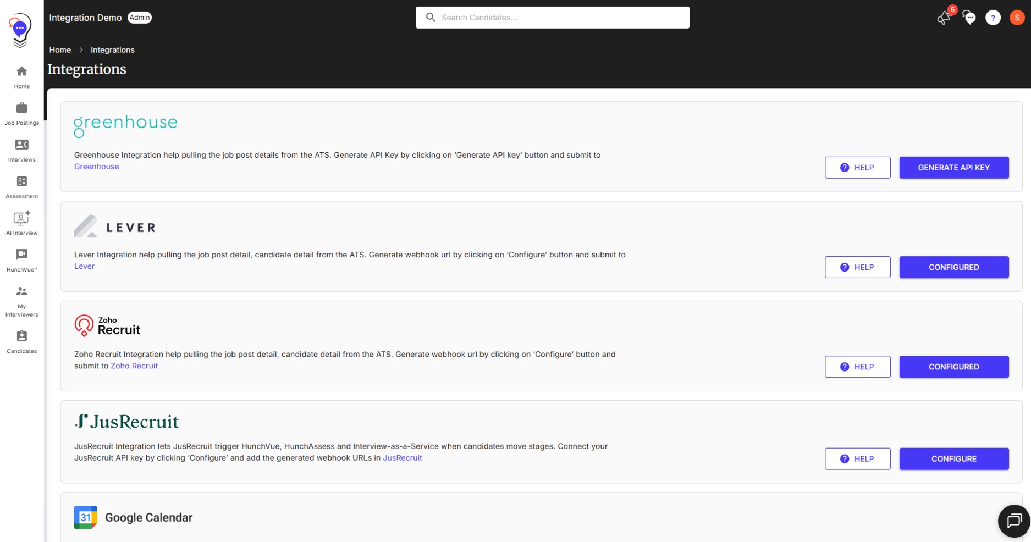Open Help for Zoho Recruit
Image resolution: width=1031 pixels, height=542 pixels.
857,367
